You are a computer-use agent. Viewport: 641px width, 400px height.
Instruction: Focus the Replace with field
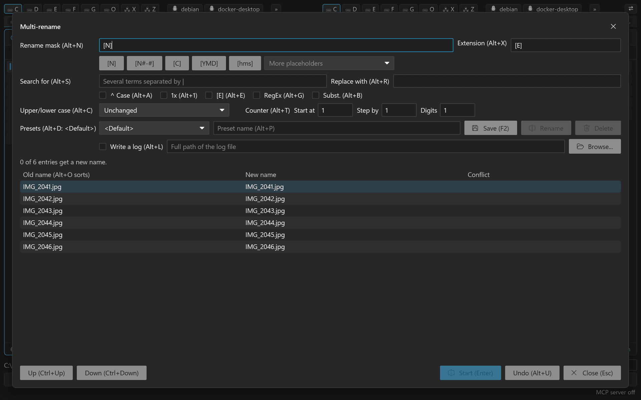[507, 81]
